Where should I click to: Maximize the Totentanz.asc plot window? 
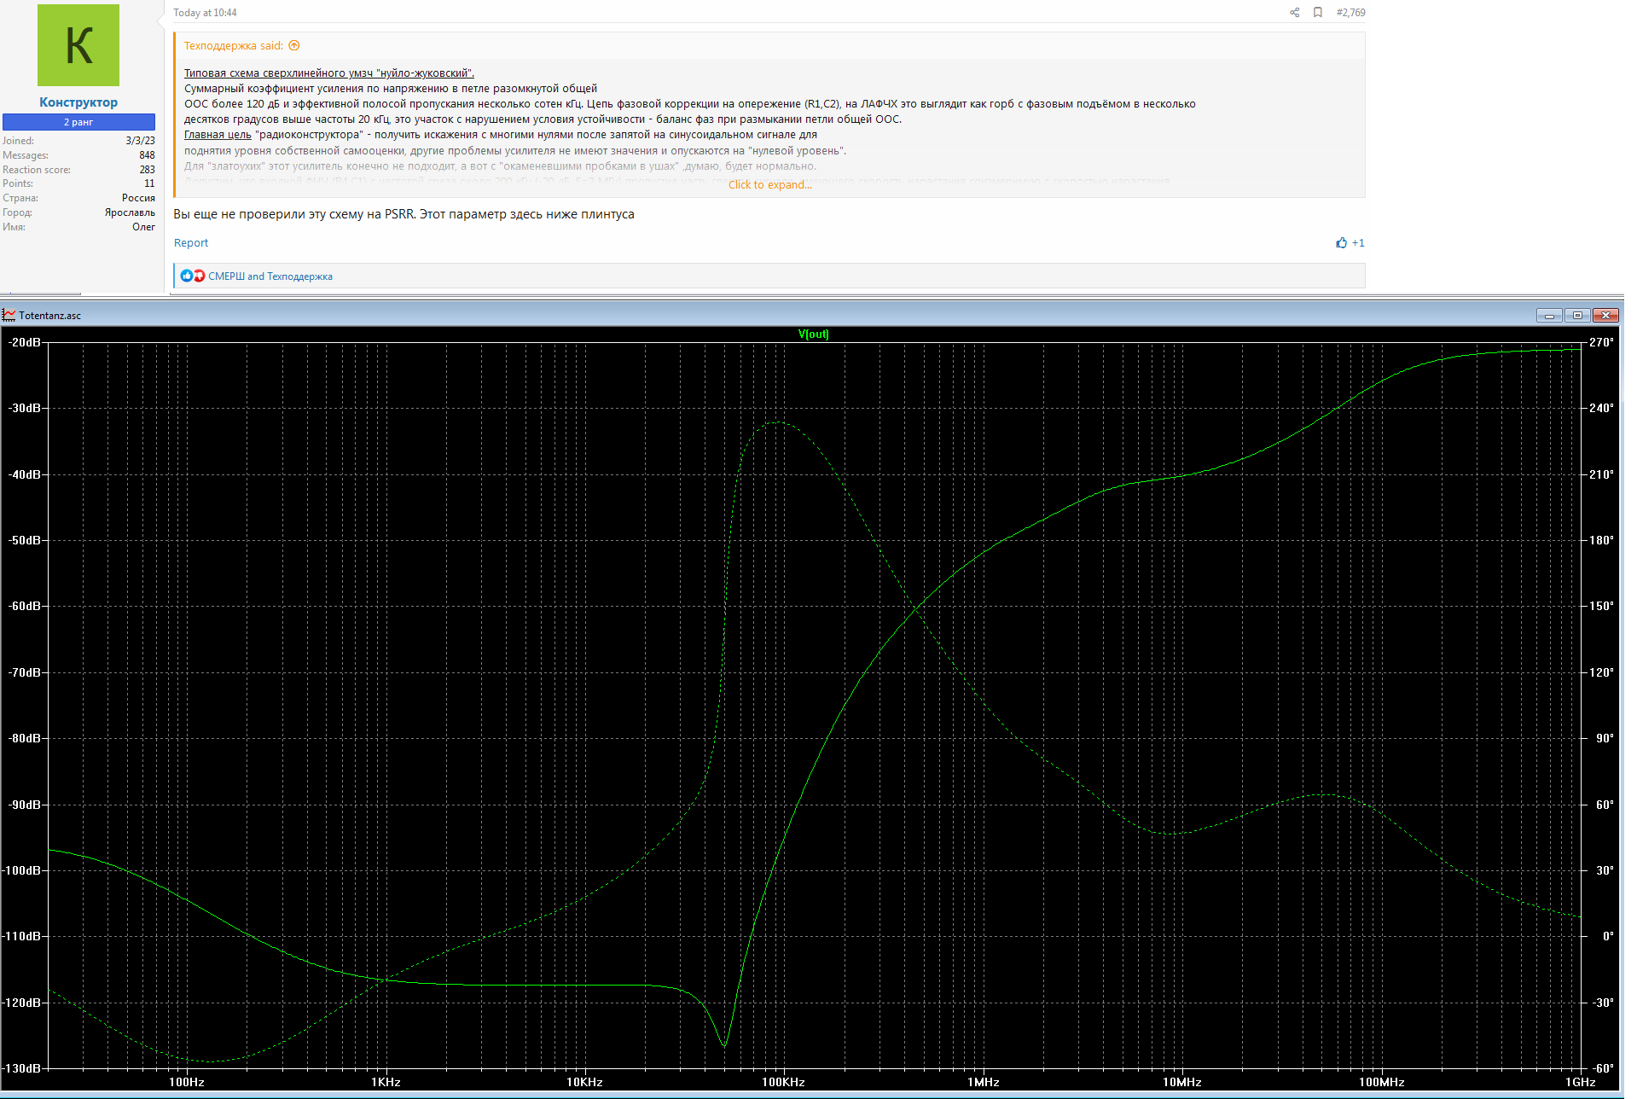click(1577, 316)
